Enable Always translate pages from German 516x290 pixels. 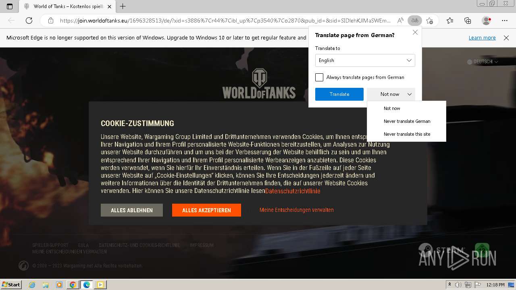319,77
